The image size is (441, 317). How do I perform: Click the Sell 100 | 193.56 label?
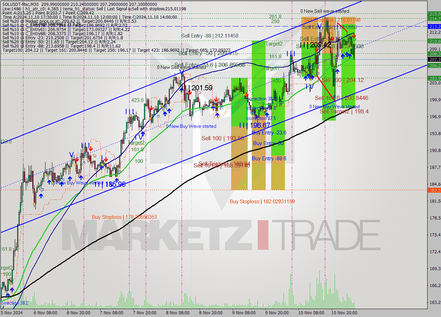click(223, 138)
